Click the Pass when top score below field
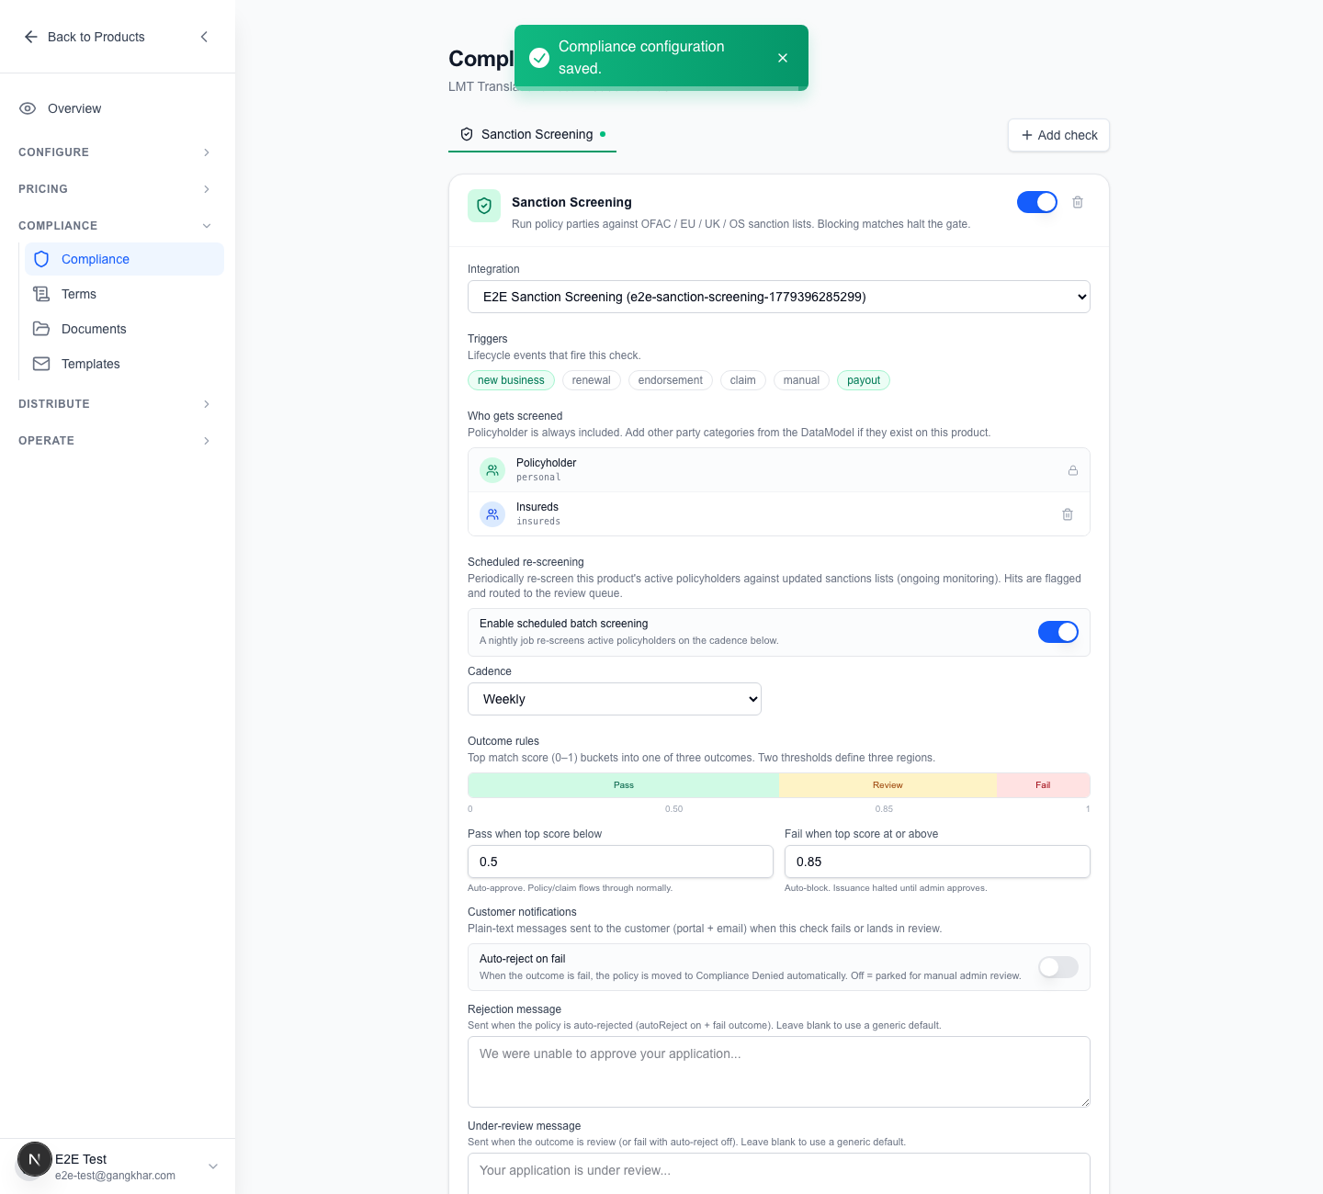Image resolution: width=1323 pixels, height=1194 pixels. tap(620, 862)
